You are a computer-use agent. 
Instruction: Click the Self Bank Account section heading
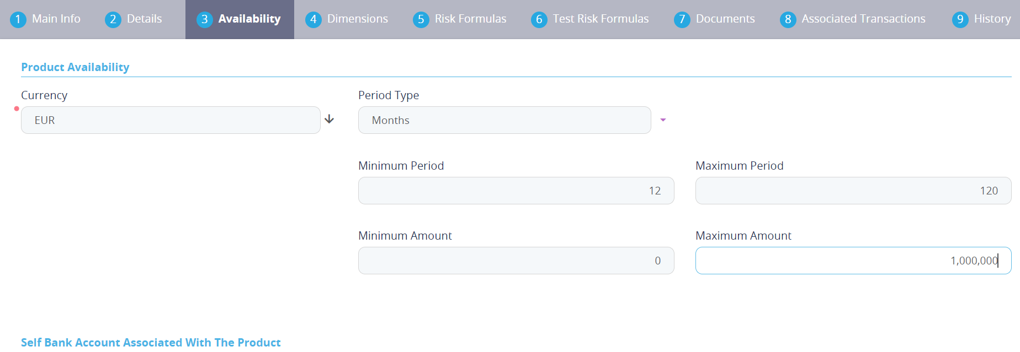coord(151,343)
